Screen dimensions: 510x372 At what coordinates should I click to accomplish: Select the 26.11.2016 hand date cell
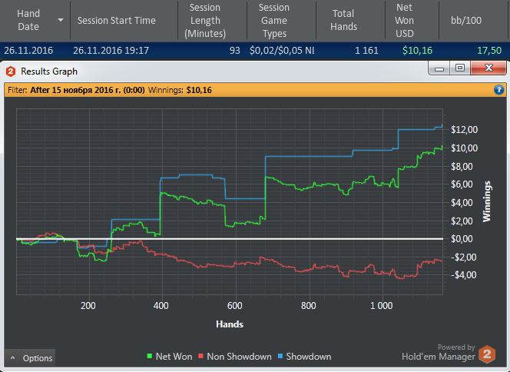tap(28, 51)
